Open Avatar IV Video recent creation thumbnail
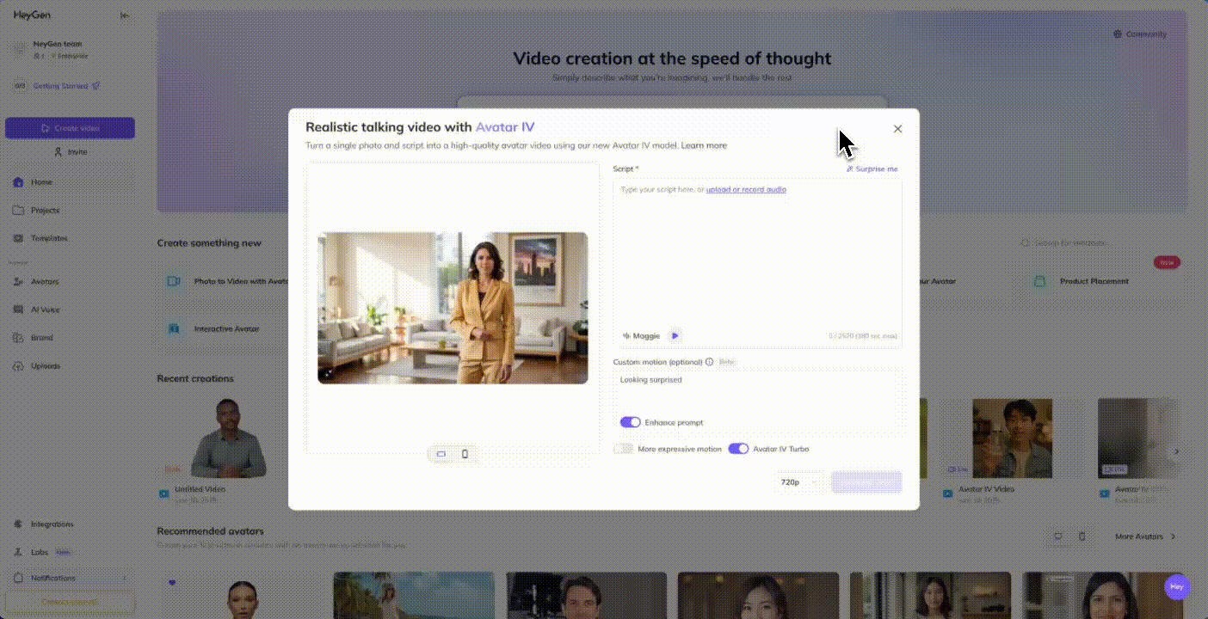 pos(1012,438)
